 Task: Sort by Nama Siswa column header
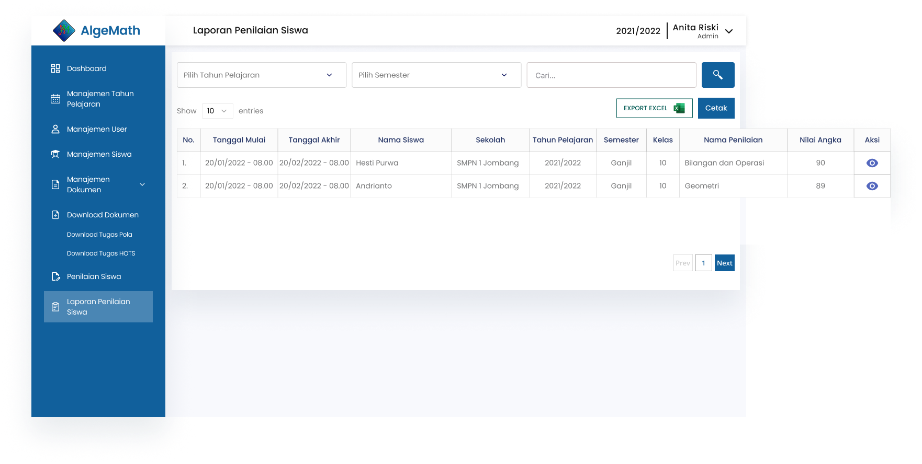pyautogui.click(x=401, y=140)
